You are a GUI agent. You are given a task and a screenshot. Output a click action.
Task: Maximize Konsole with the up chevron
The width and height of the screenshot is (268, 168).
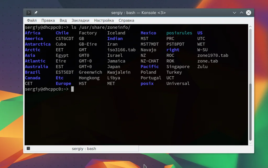point(242,13)
